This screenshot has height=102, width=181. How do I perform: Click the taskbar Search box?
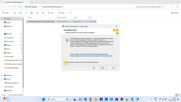click(60, 99)
